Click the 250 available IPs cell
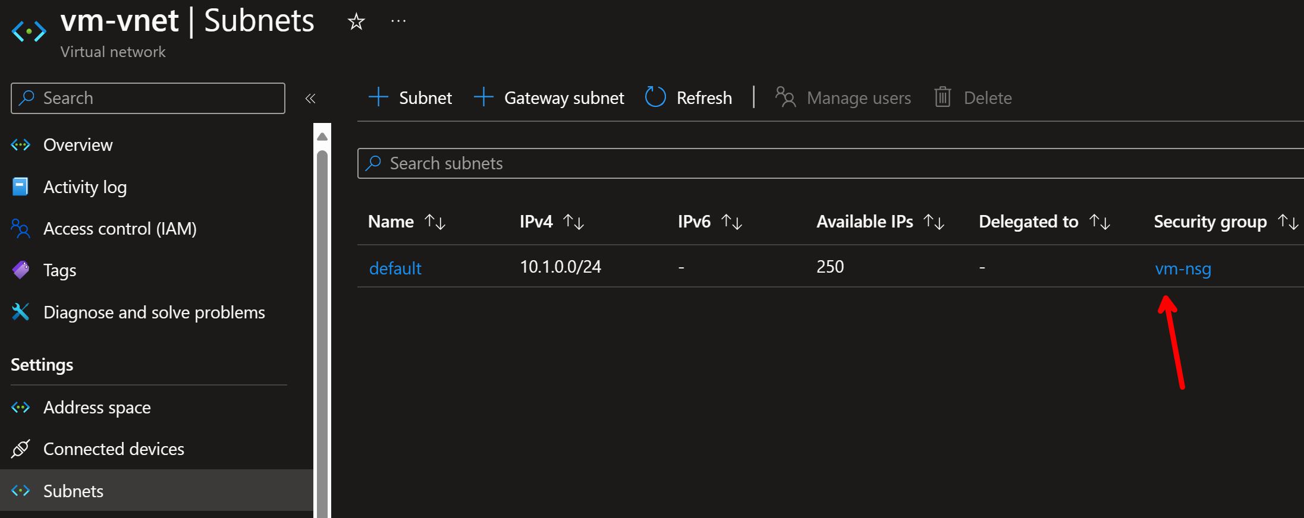This screenshot has height=518, width=1304. (830, 267)
